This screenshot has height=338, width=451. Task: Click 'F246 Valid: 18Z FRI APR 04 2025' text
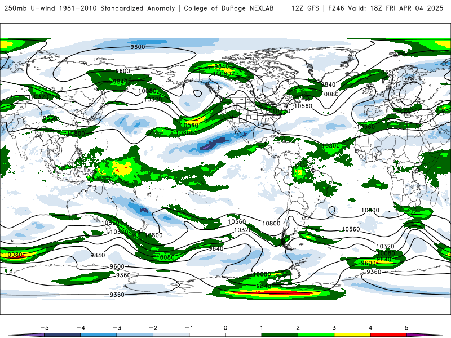[x=386, y=8]
